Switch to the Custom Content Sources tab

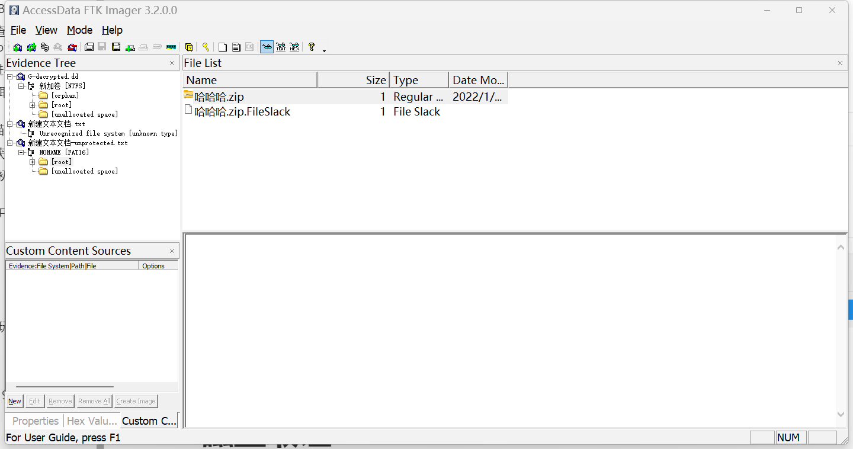[x=149, y=421]
